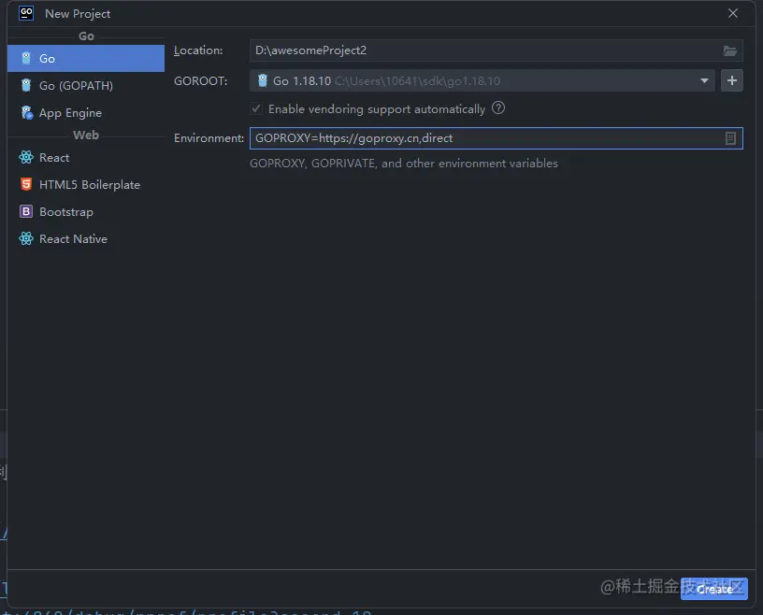Click the Create button
Viewport: 763px width, 615px height.
tap(713, 589)
